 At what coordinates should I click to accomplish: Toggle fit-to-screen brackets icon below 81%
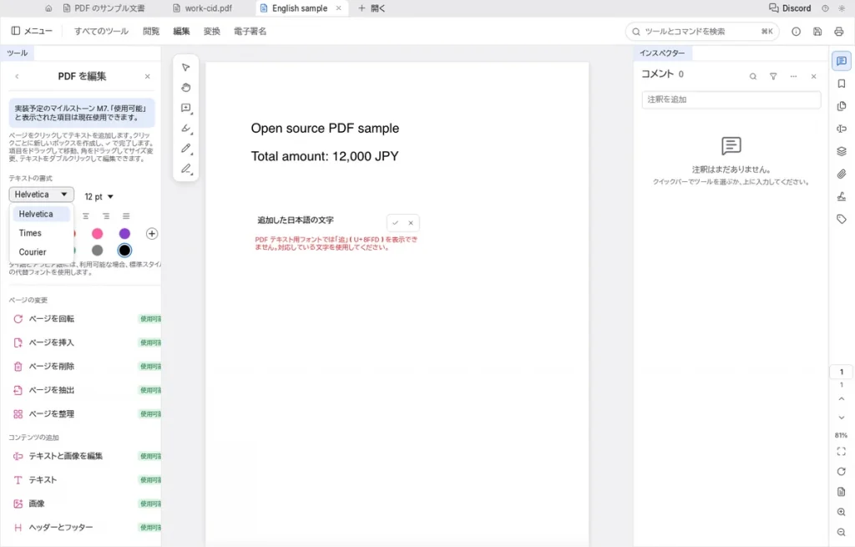842,452
